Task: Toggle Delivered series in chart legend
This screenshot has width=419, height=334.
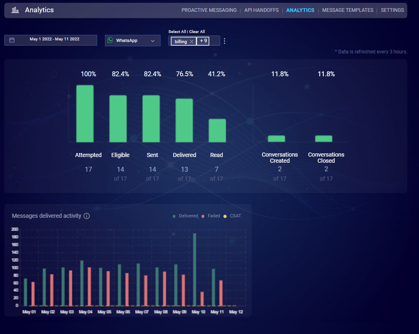Action: click(x=186, y=216)
